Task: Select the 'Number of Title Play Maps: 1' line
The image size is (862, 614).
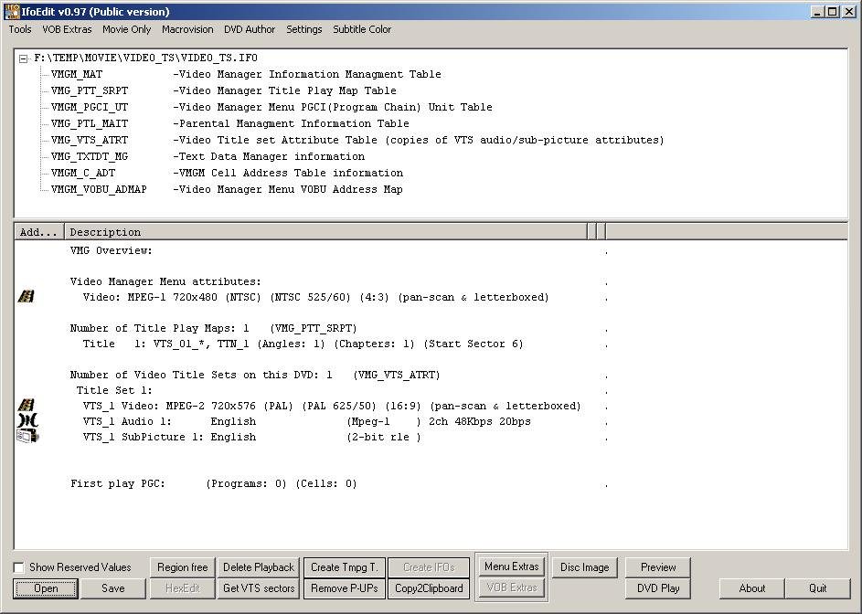Action: click(x=213, y=328)
